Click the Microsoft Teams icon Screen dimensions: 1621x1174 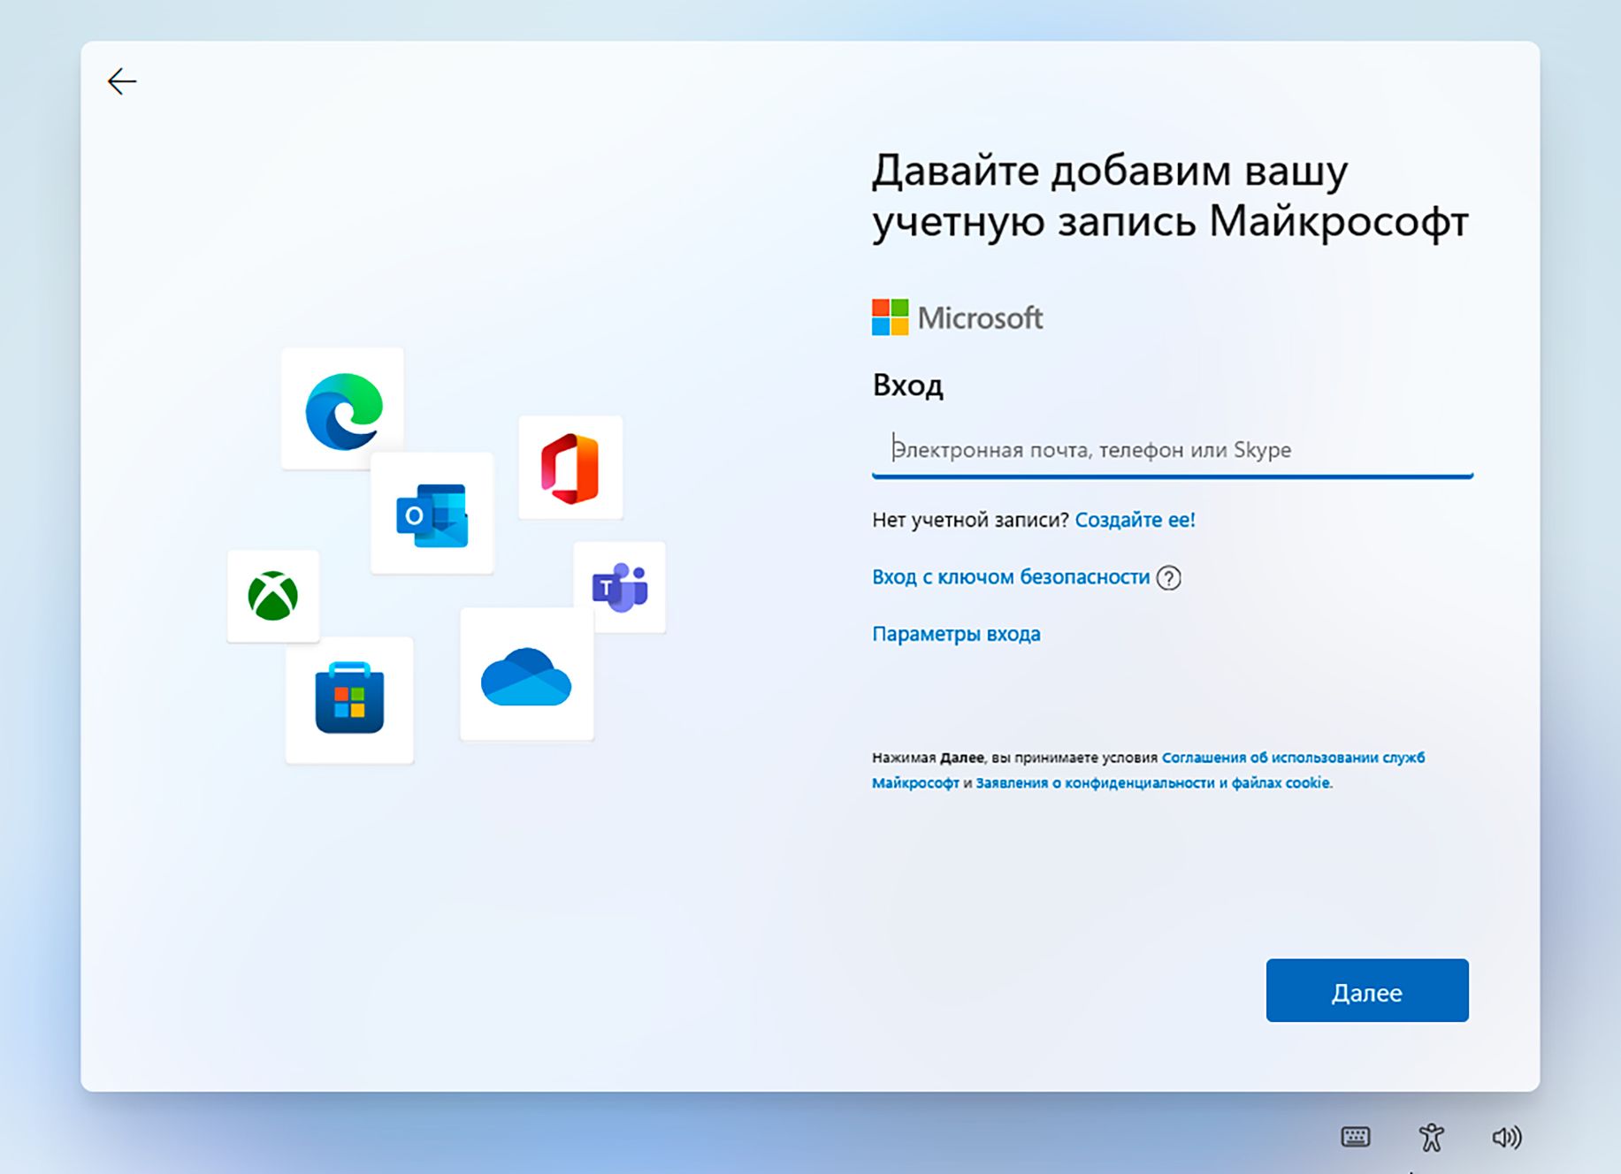coord(621,588)
